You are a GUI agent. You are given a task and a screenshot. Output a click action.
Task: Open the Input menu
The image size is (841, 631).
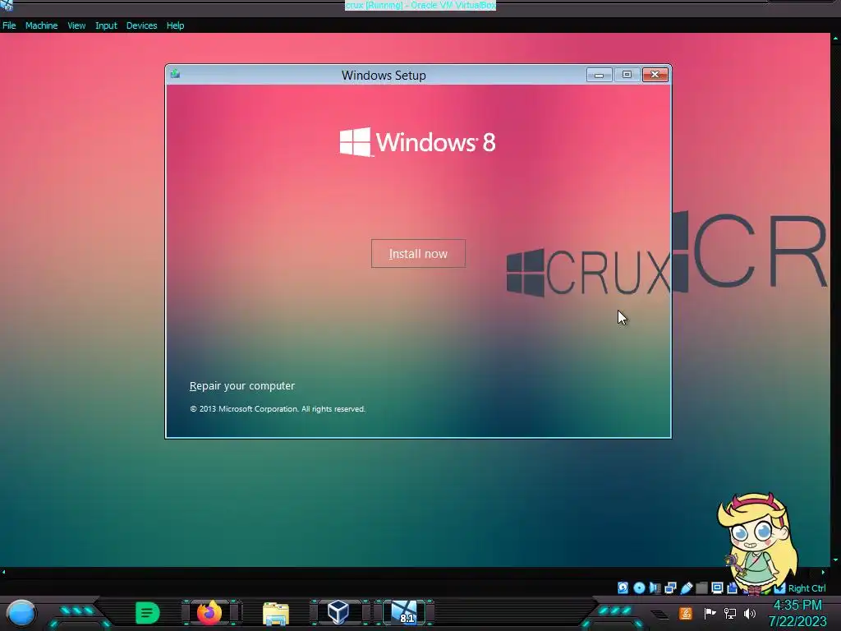coord(106,25)
